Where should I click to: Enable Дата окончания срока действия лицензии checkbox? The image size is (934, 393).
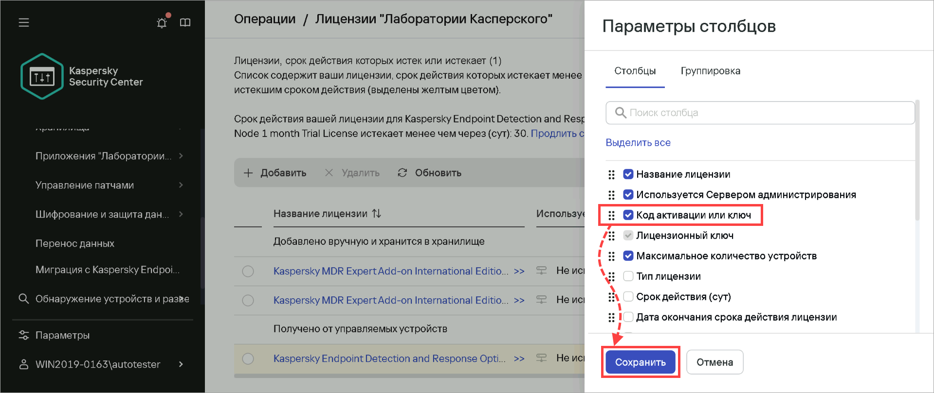628,317
